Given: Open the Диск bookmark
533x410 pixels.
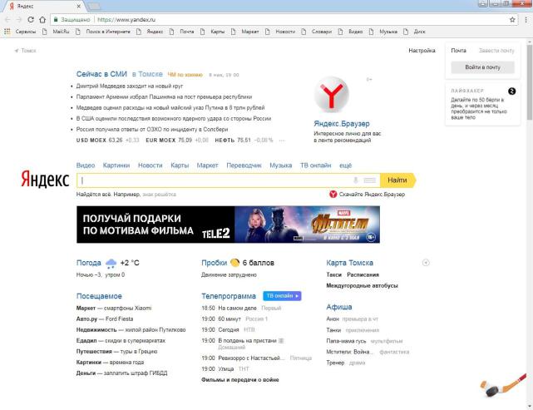Looking at the screenshot, I should [419, 32].
